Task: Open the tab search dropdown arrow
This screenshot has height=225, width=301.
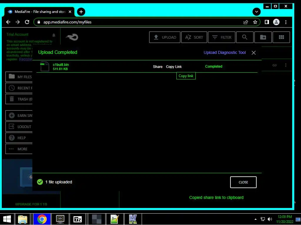Action: pyautogui.click(x=256, y=12)
